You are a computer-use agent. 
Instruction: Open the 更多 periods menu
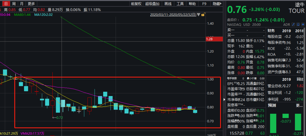click(x=31, y=4)
